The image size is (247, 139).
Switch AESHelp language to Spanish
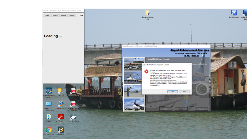pos(72,15)
